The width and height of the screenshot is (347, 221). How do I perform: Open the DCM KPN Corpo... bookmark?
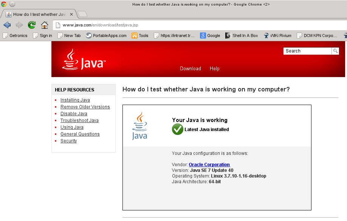[x=317, y=36]
